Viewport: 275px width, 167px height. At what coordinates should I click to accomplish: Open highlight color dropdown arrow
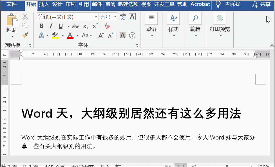click(x=62, y=36)
